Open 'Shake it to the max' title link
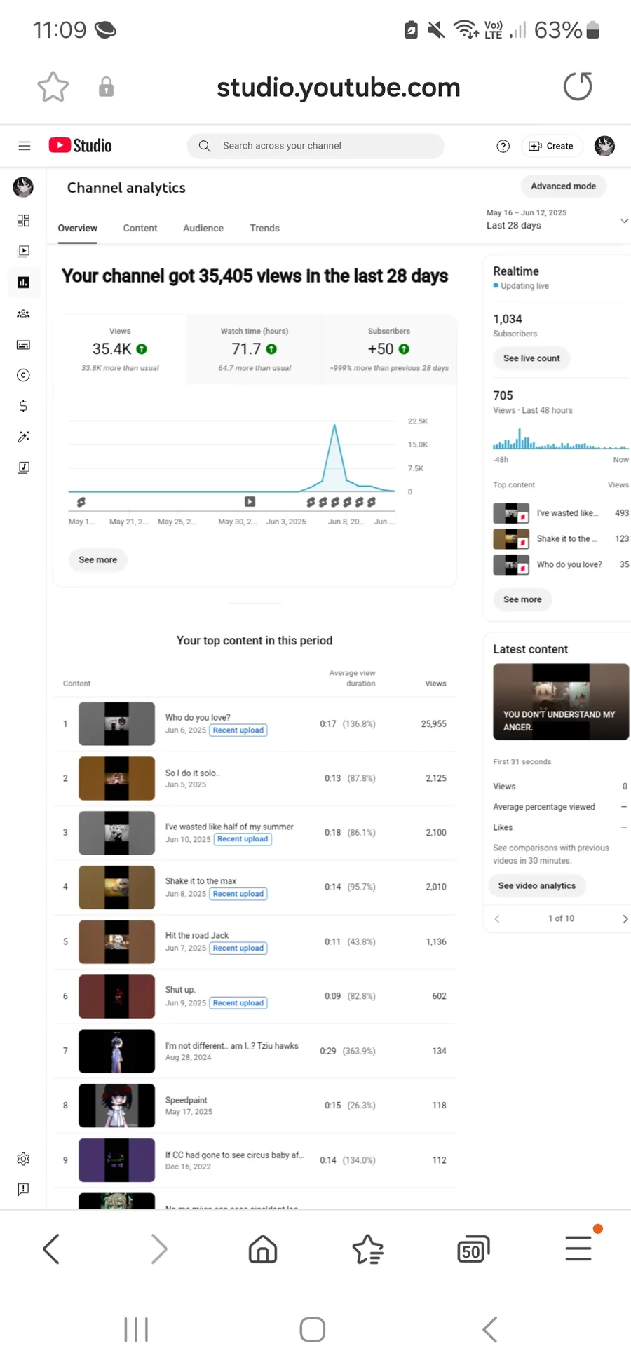 click(x=201, y=881)
